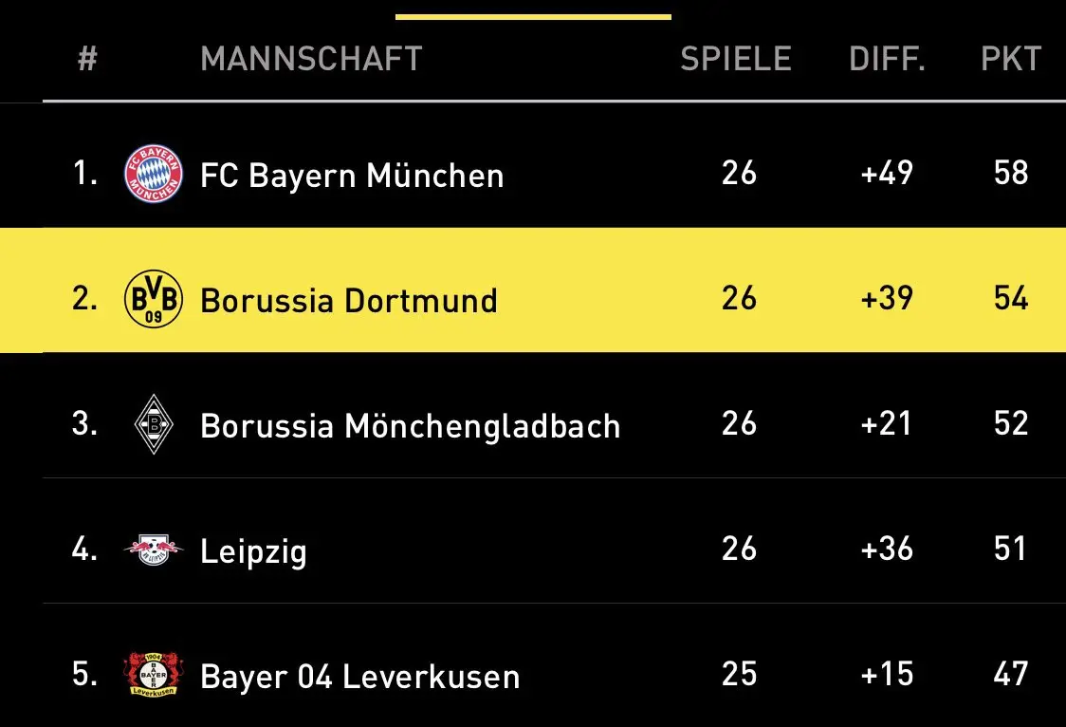Screen dimensions: 1066x727
Task: Click Dortmund's +39 goal difference
Action: tap(887, 298)
